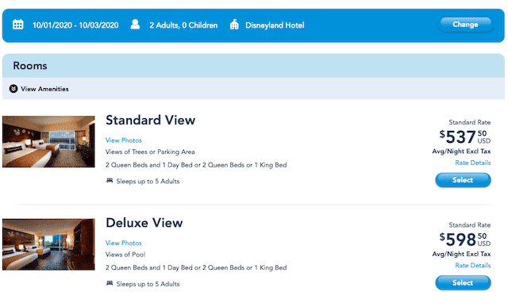Select the Deluxe View room
Screen dimensions: 508x307
(463, 282)
